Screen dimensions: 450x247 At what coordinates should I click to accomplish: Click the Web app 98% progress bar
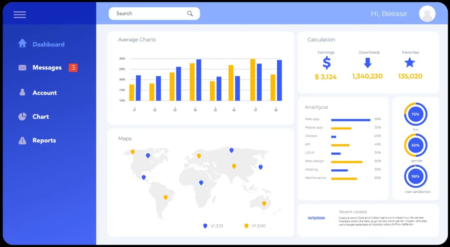point(350,120)
